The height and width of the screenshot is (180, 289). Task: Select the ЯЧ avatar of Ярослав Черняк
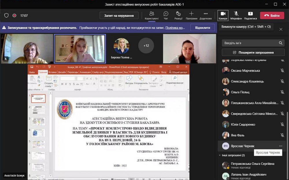[225, 146]
